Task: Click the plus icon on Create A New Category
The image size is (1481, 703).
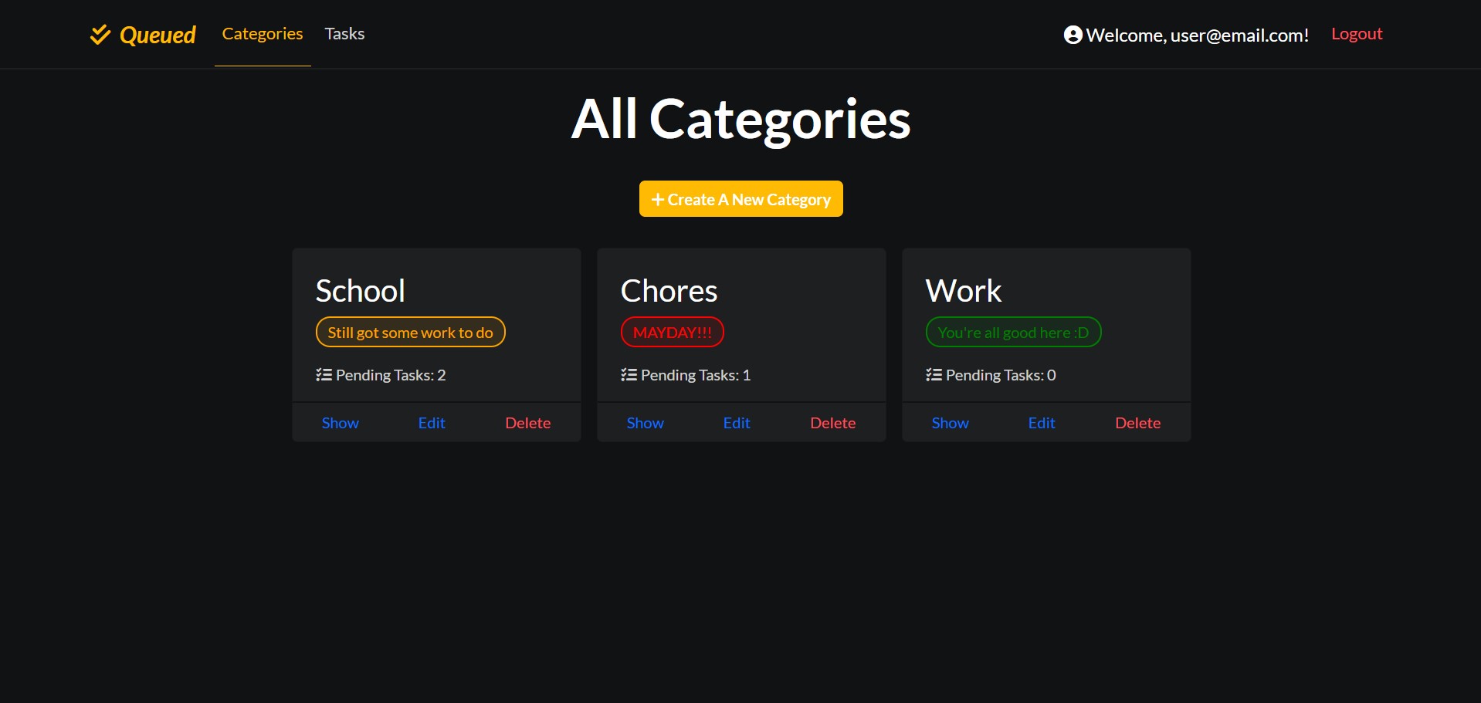Action: tap(657, 199)
